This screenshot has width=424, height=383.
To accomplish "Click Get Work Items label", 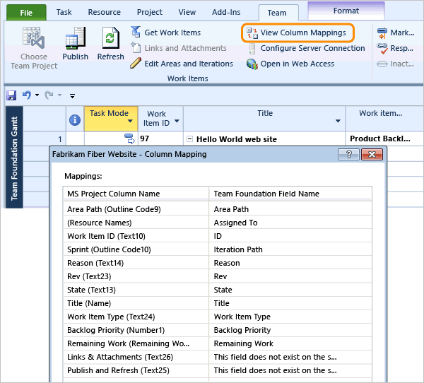I will (172, 33).
